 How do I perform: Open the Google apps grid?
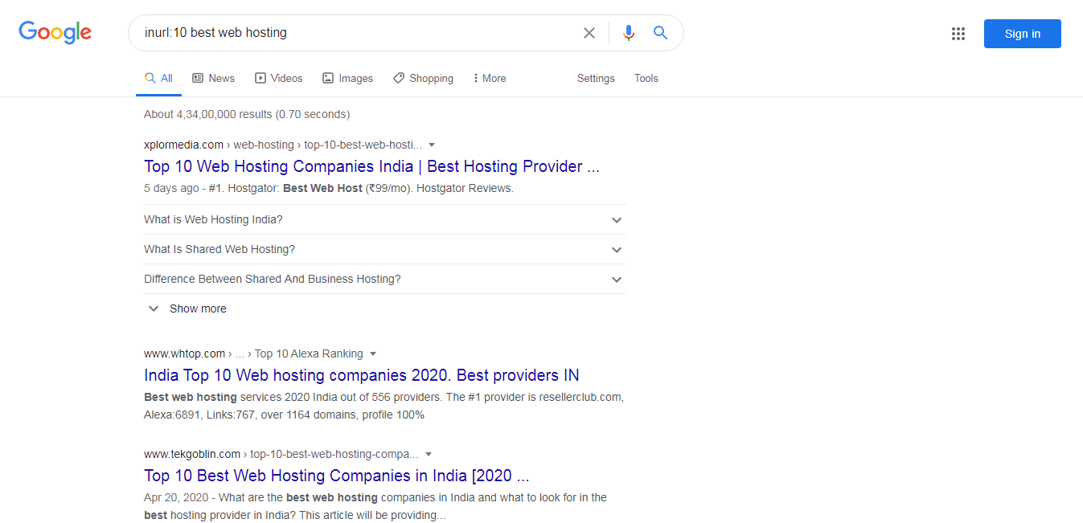click(958, 33)
